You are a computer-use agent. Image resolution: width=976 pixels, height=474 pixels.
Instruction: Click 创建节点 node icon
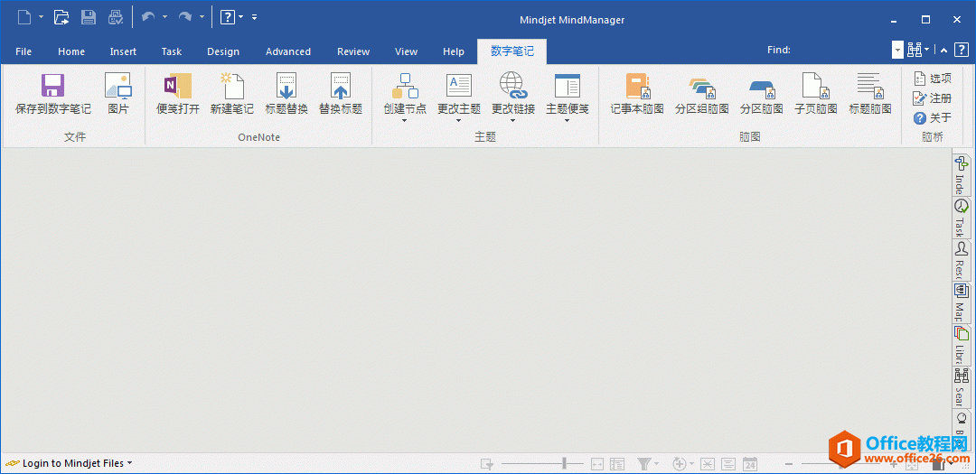pos(405,85)
